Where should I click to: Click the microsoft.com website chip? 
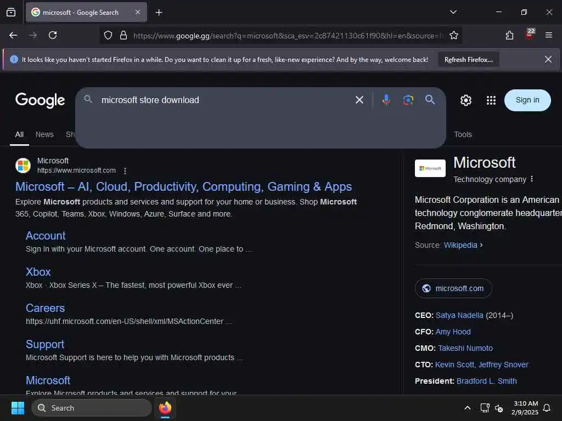[453, 288]
